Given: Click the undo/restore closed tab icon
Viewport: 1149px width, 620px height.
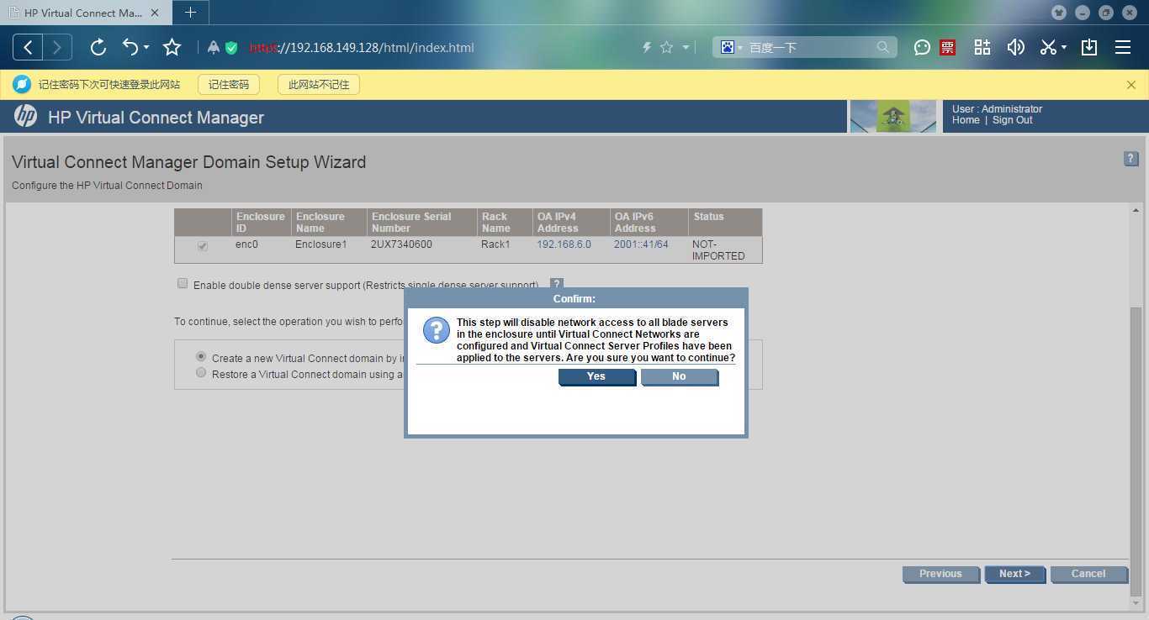Looking at the screenshot, I should [x=131, y=48].
